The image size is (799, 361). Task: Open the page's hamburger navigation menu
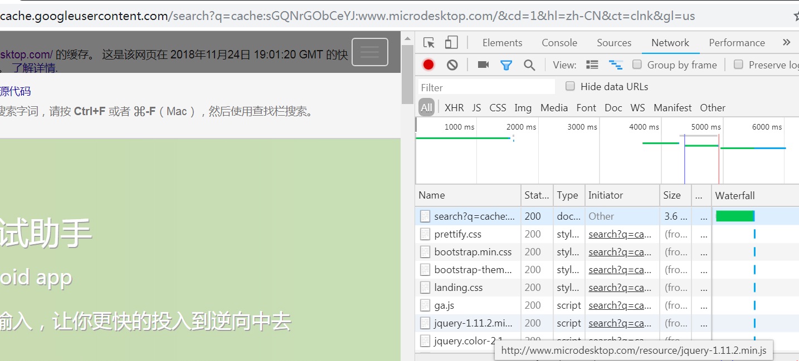pyautogui.click(x=370, y=52)
